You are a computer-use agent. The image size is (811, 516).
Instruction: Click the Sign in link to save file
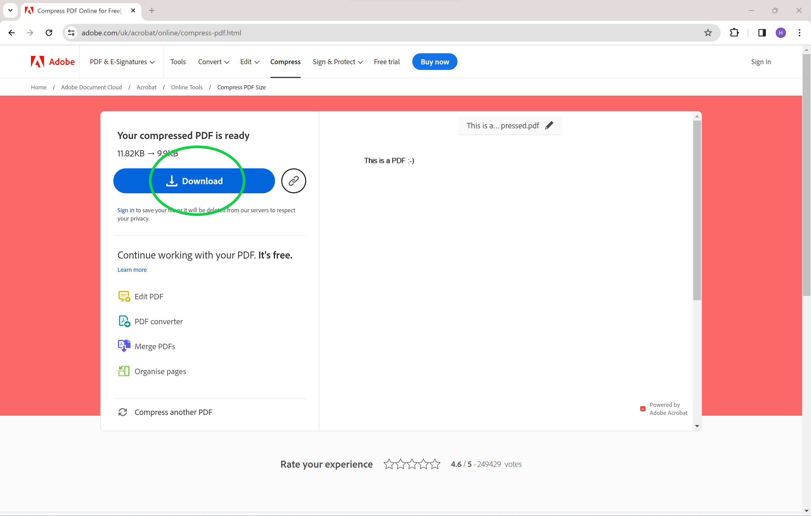[x=126, y=210]
